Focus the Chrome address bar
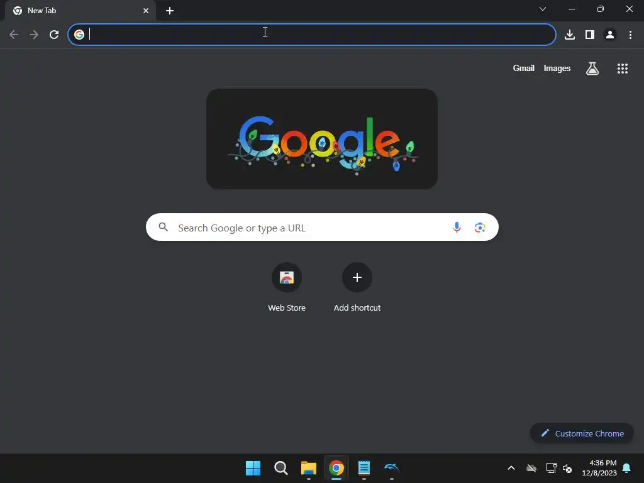 (312, 35)
